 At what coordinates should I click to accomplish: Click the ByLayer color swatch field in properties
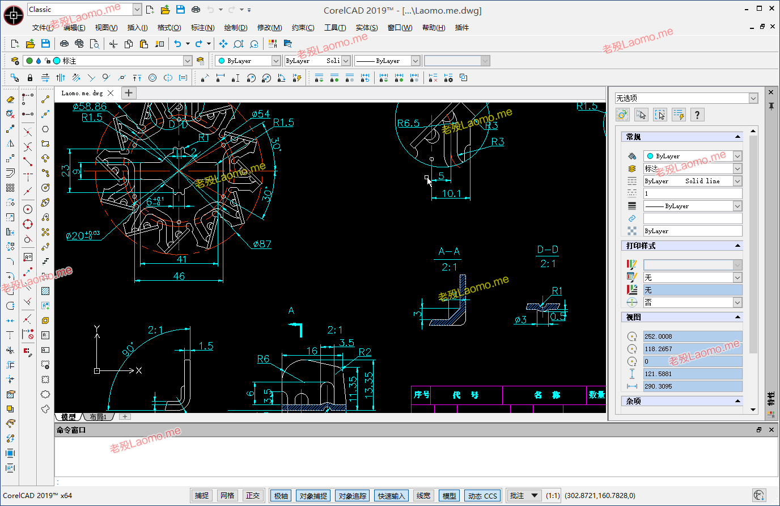[x=693, y=156]
